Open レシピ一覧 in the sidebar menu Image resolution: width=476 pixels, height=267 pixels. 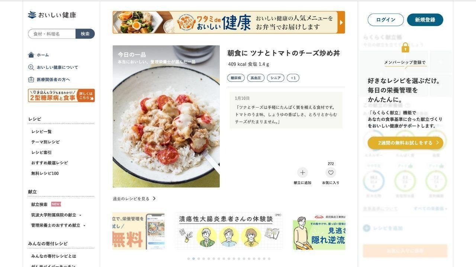click(41, 132)
